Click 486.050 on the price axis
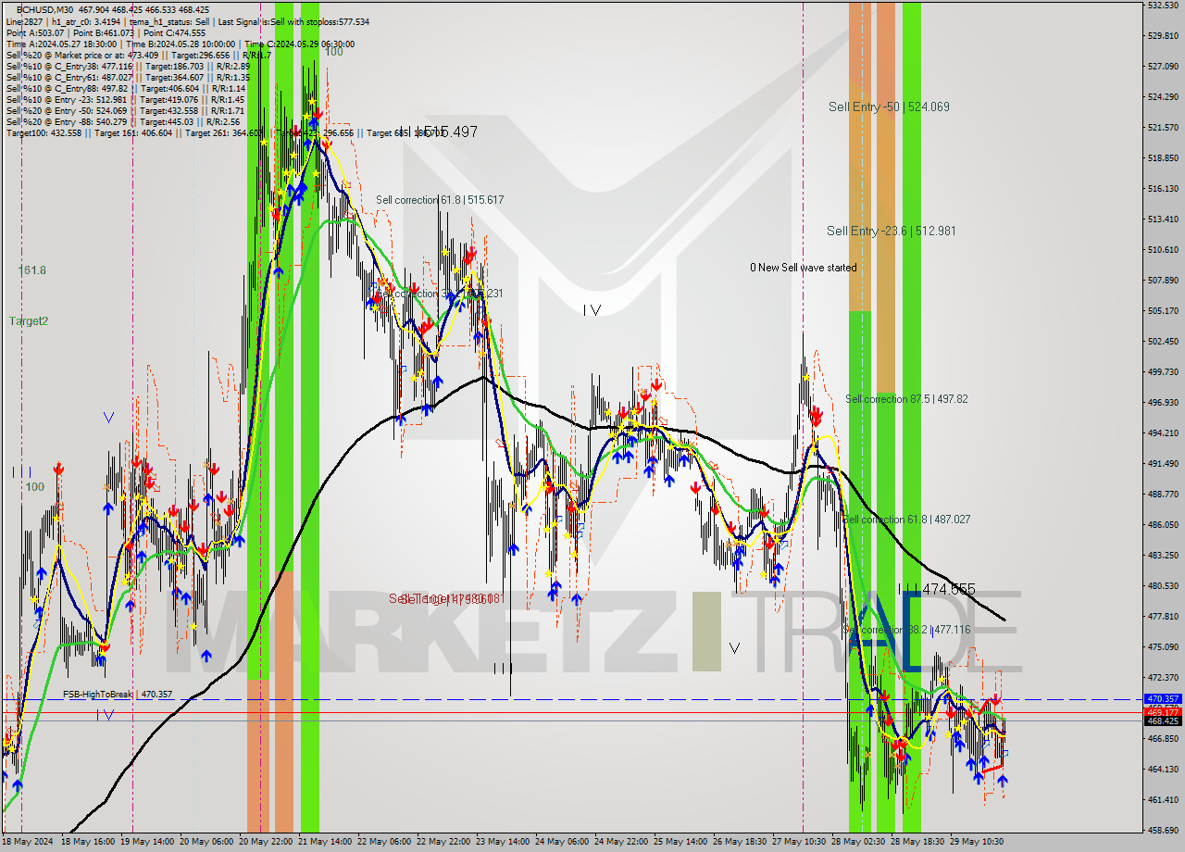This screenshot has width=1185, height=852. (1163, 525)
